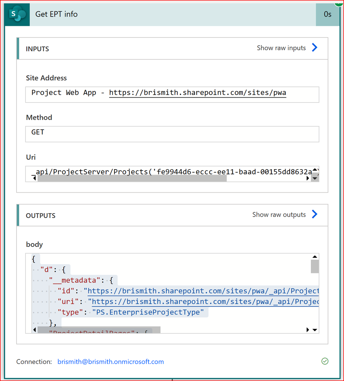Click the OUTPUTS section heading
The image size is (344, 381).
tap(41, 216)
